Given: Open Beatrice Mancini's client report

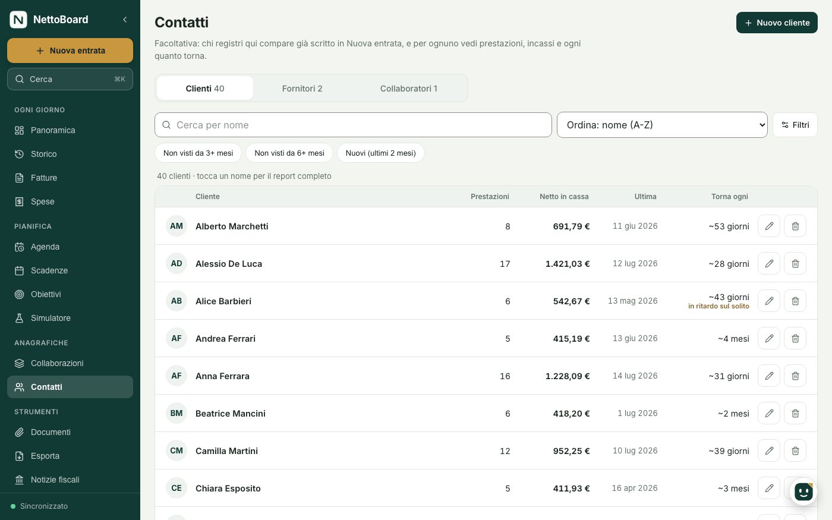Looking at the screenshot, I should coord(231,413).
